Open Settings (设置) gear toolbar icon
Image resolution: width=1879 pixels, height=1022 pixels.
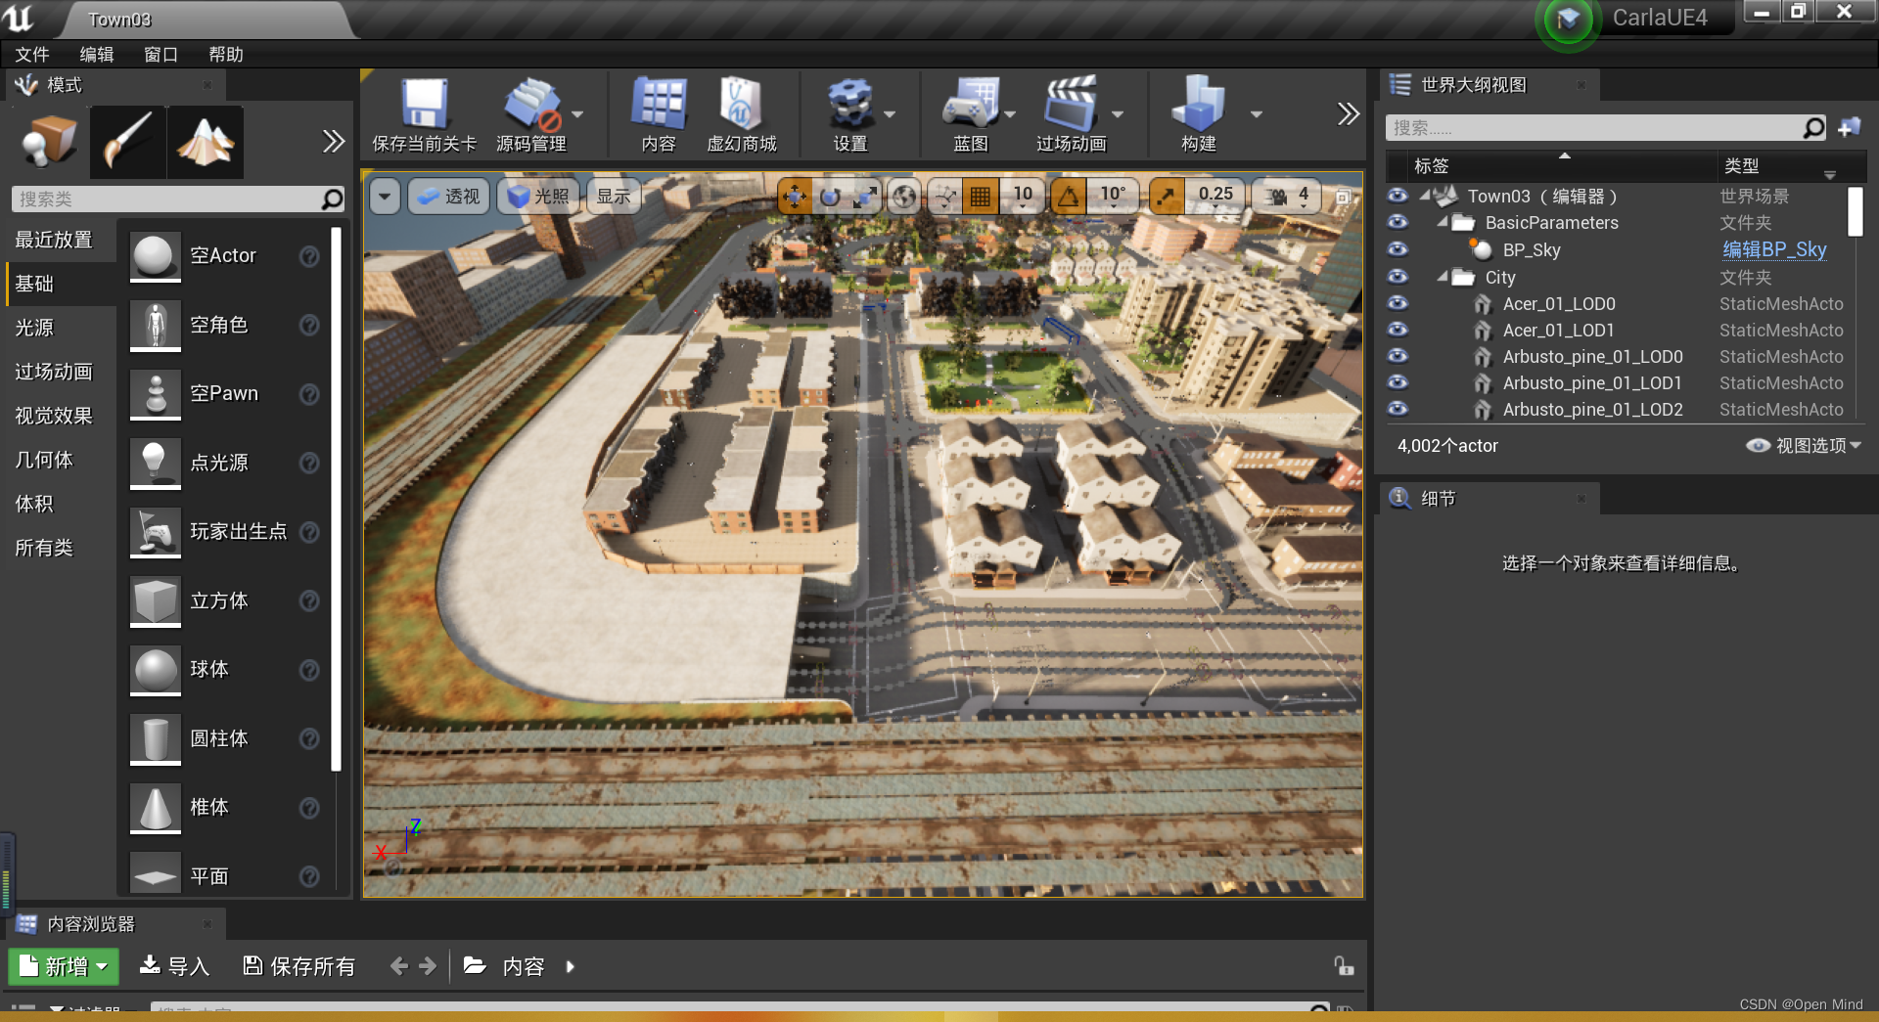click(850, 105)
